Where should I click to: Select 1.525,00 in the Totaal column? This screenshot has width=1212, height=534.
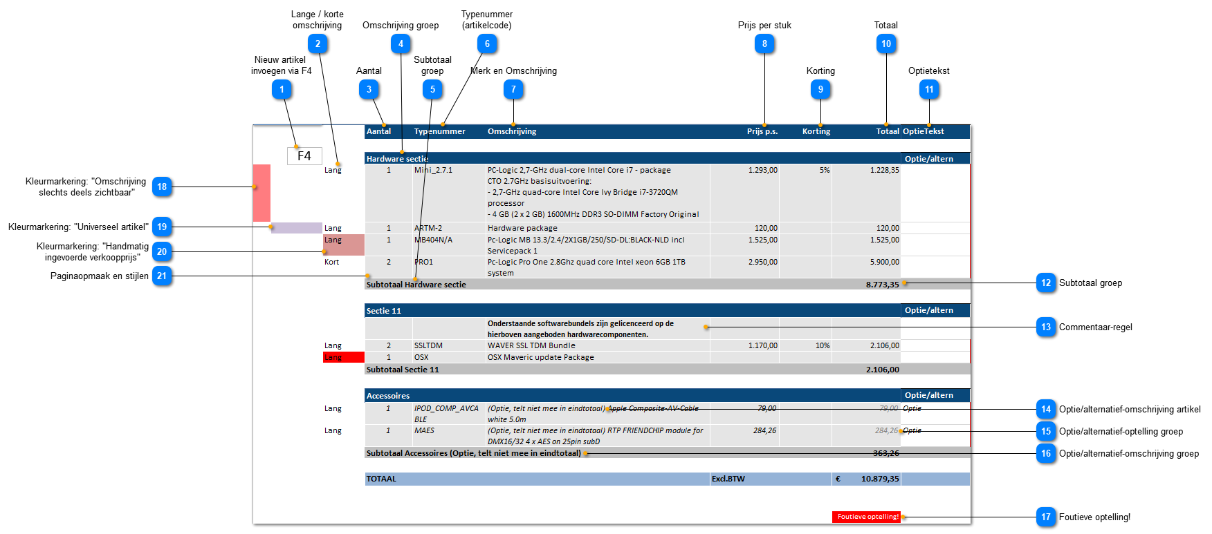pyautogui.click(x=884, y=240)
